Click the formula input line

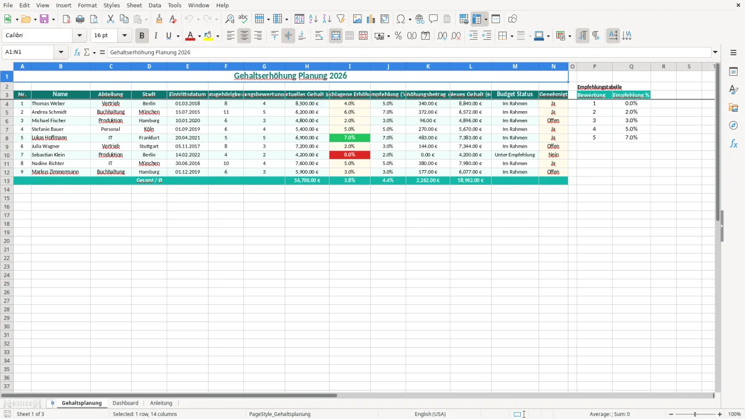[x=410, y=52]
